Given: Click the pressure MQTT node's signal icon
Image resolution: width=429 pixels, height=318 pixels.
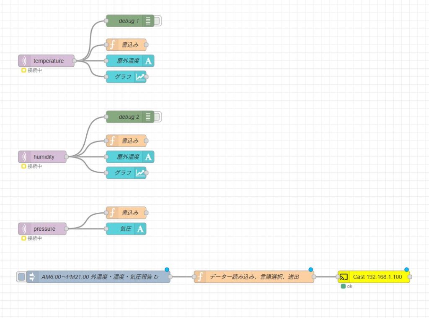Looking at the screenshot, I should click(24, 229).
